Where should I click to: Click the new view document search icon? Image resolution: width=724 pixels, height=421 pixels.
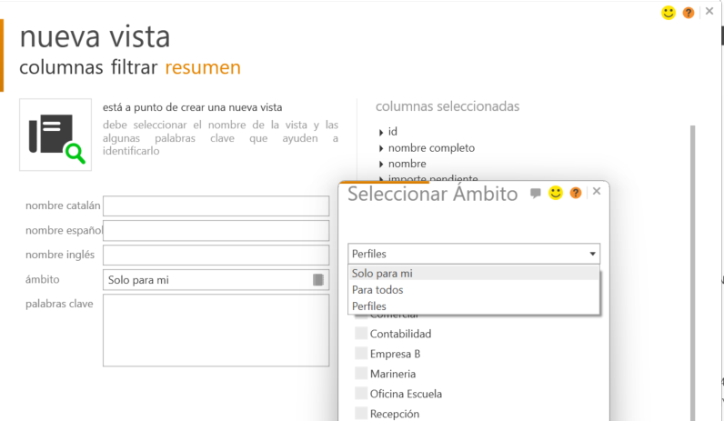(x=55, y=135)
